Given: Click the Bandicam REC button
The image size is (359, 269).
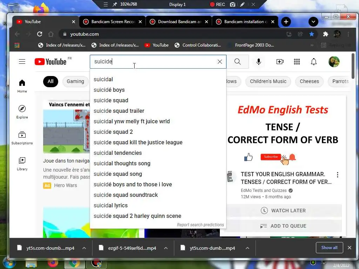Looking at the screenshot, I should coord(217,4).
